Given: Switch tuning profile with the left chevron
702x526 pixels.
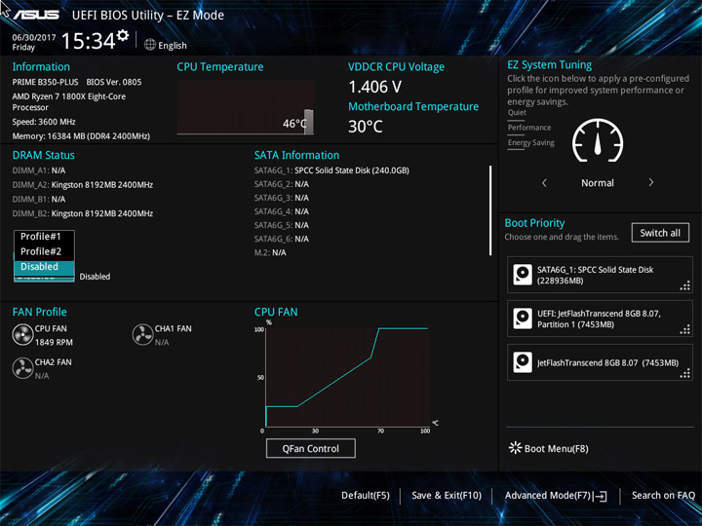Looking at the screenshot, I should [x=544, y=182].
